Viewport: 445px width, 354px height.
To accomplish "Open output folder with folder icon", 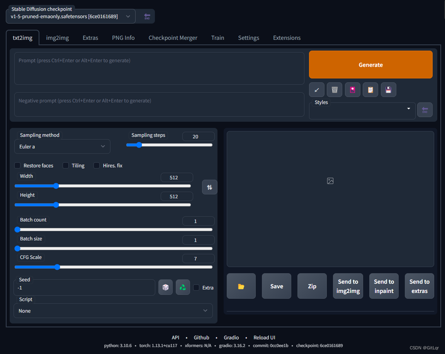I will [x=241, y=286].
